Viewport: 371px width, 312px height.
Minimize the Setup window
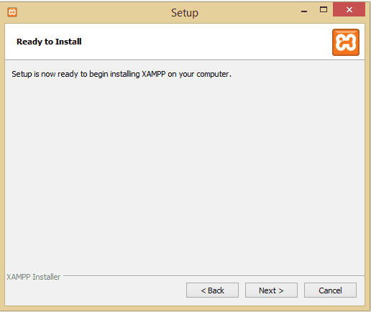(304, 11)
